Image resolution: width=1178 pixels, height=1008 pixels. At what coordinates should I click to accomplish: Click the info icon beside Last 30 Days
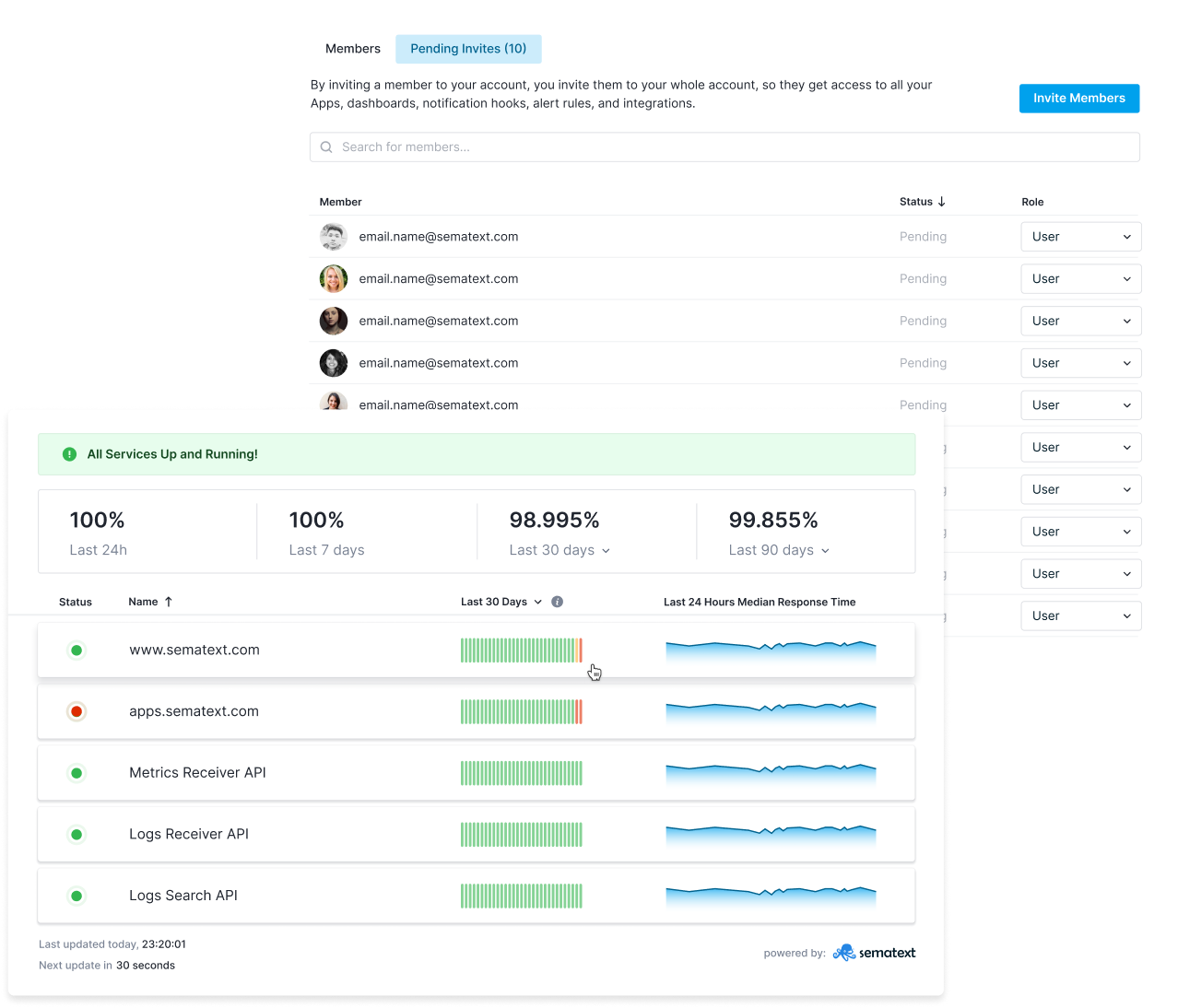(558, 602)
